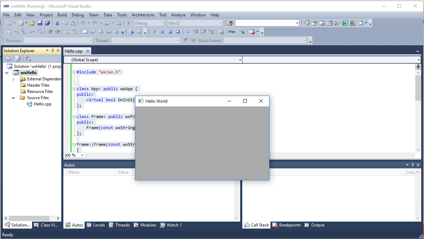Click the Step Into icon

pyautogui.click(x=196, y=31)
